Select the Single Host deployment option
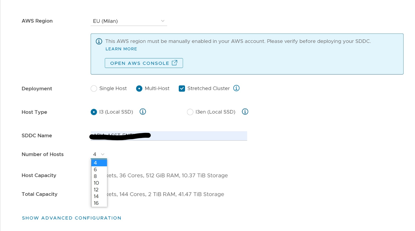This screenshot has width=415, height=231. pyautogui.click(x=94, y=89)
